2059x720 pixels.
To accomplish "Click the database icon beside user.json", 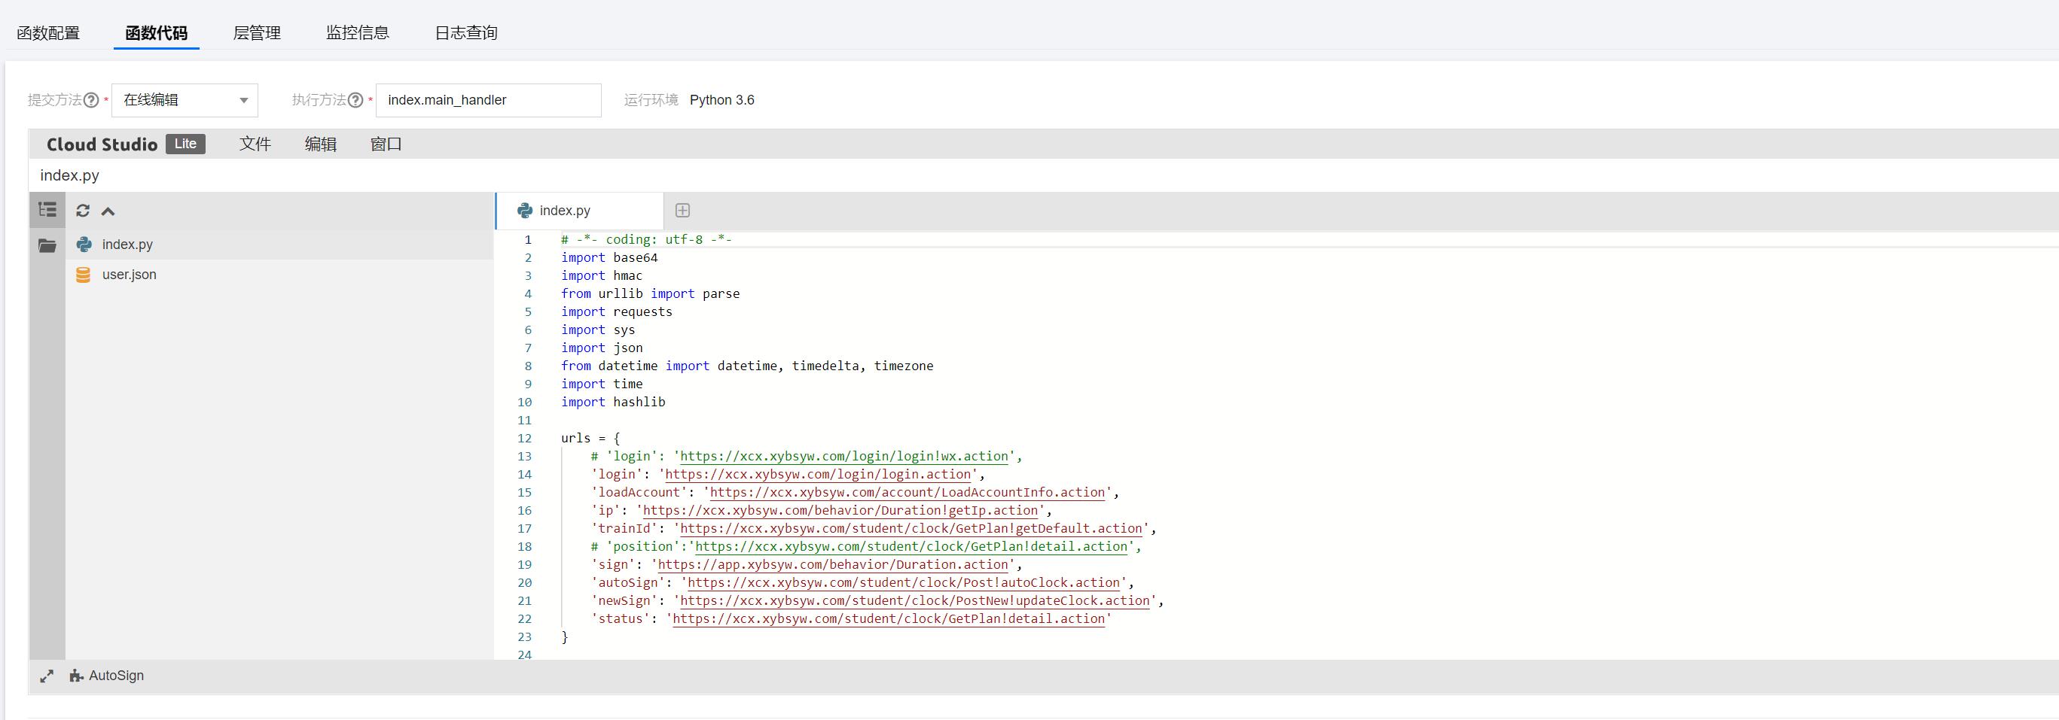I will (83, 275).
